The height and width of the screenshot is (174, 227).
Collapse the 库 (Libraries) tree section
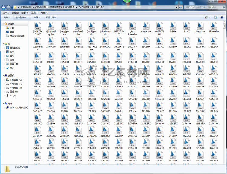click(2, 44)
